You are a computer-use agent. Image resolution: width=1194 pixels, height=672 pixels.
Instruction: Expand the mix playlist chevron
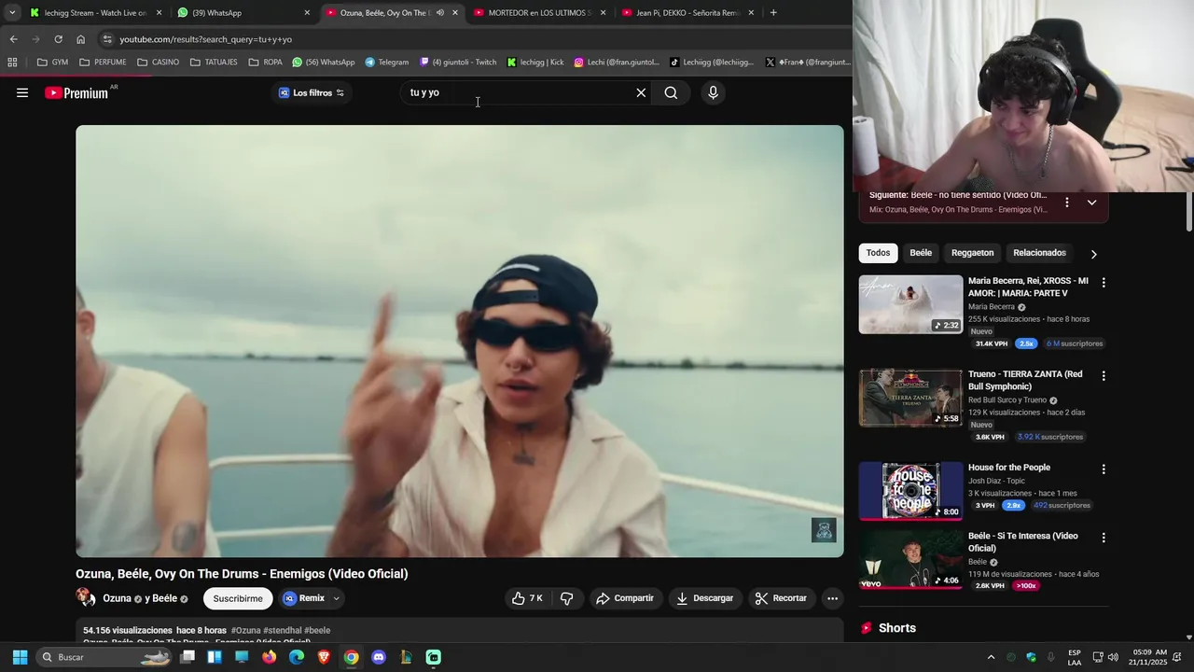coord(1091,203)
